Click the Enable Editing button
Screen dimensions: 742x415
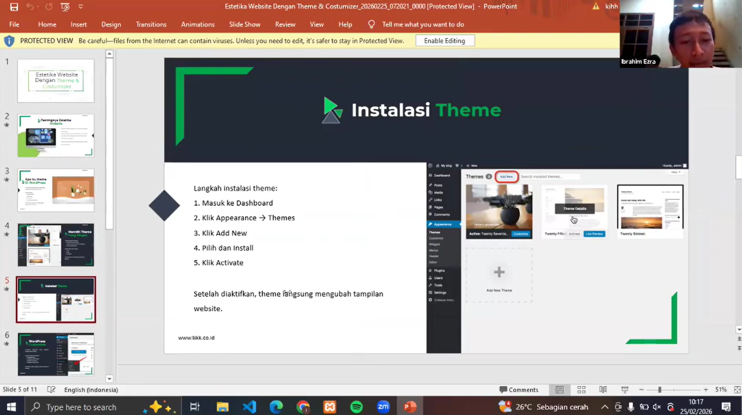[444, 41]
